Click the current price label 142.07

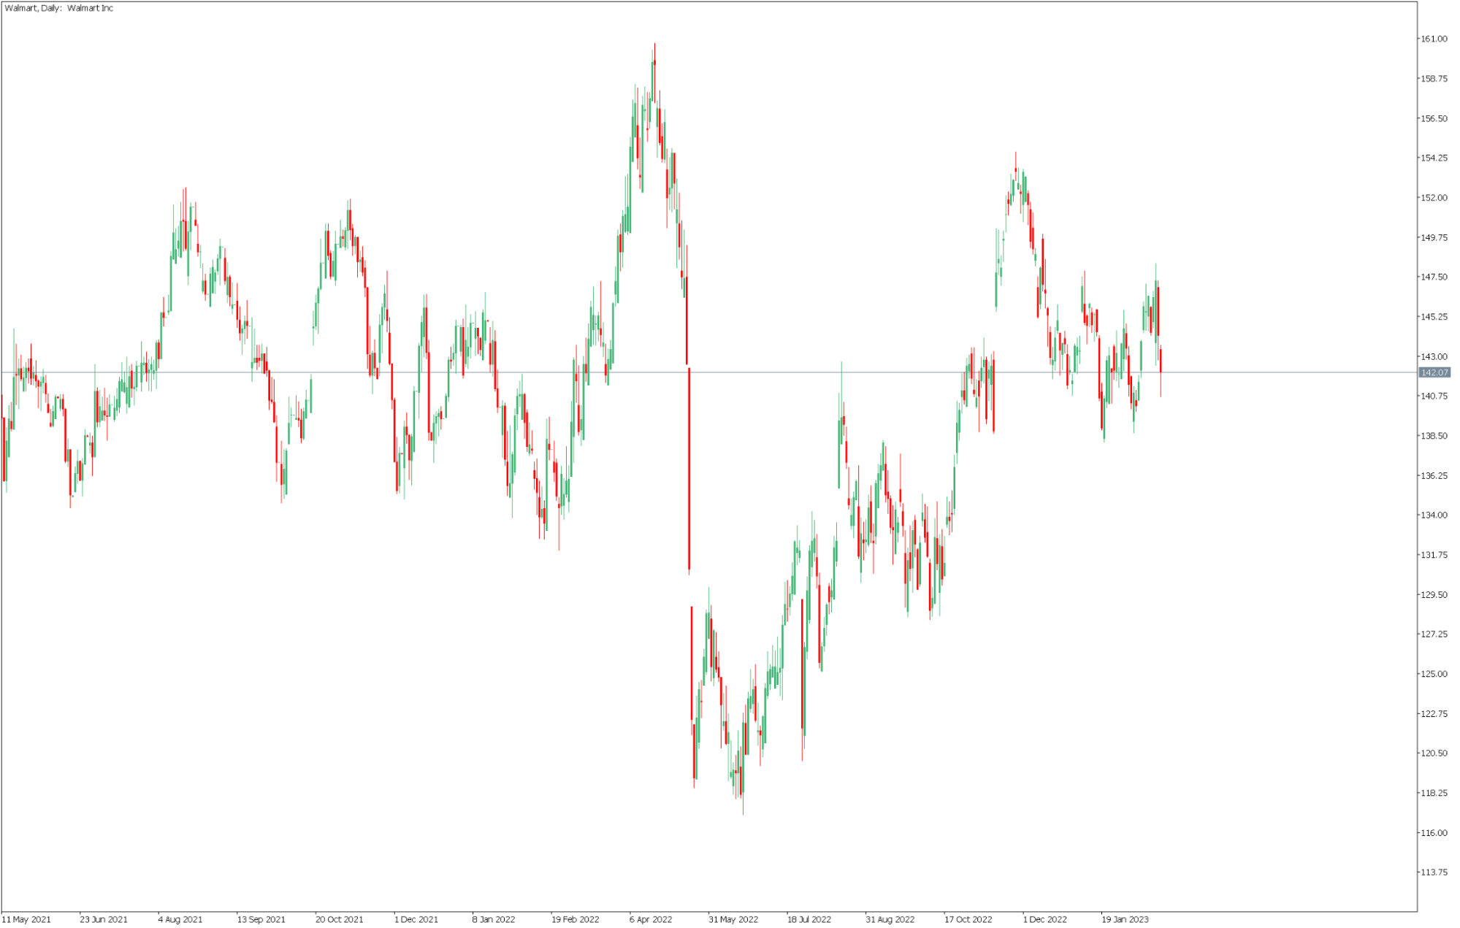(x=1434, y=372)
